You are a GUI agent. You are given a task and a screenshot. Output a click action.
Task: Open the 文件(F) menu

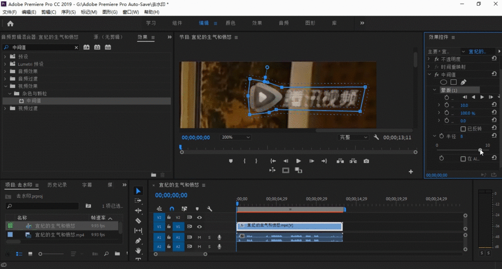pos(10,12)
